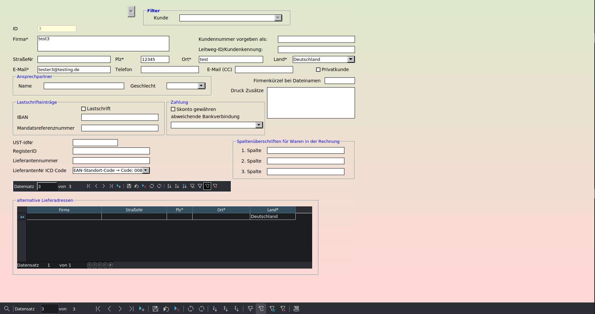This screenshot has width=595, height=314.
Task: Go to previous record in inner form navigation bar
Action: coord(96,186)
